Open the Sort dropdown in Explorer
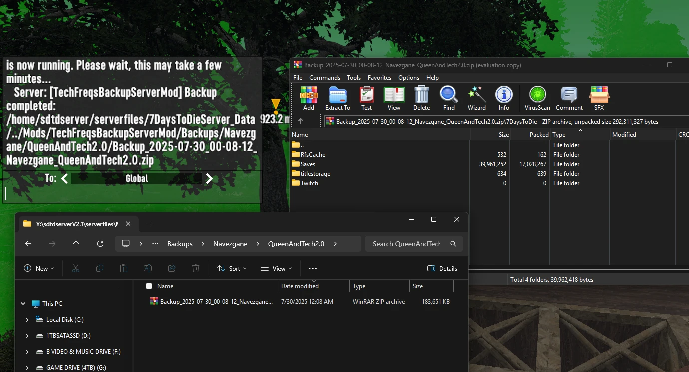 point(232,268)
